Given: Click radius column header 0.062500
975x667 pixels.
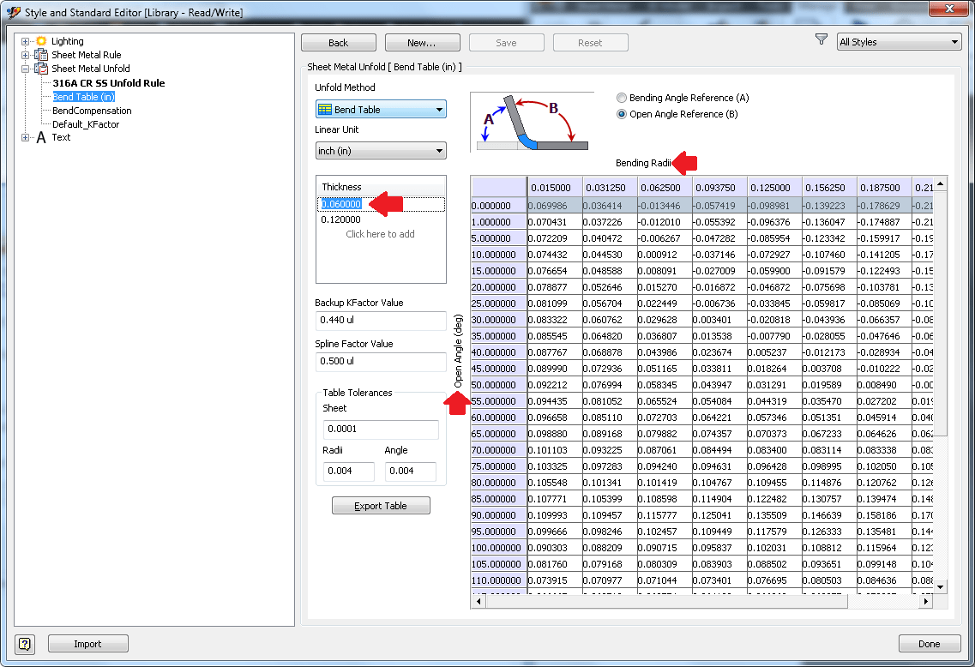Looking at the screenshot, I should pyautogui.click(x=664, y=187).
